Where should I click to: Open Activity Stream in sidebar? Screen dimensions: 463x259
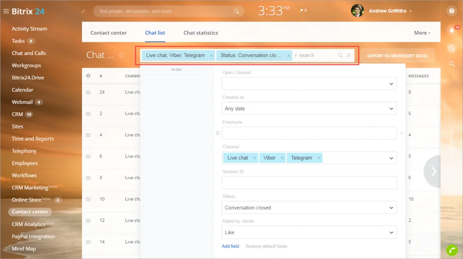click(x=29, y=28)
